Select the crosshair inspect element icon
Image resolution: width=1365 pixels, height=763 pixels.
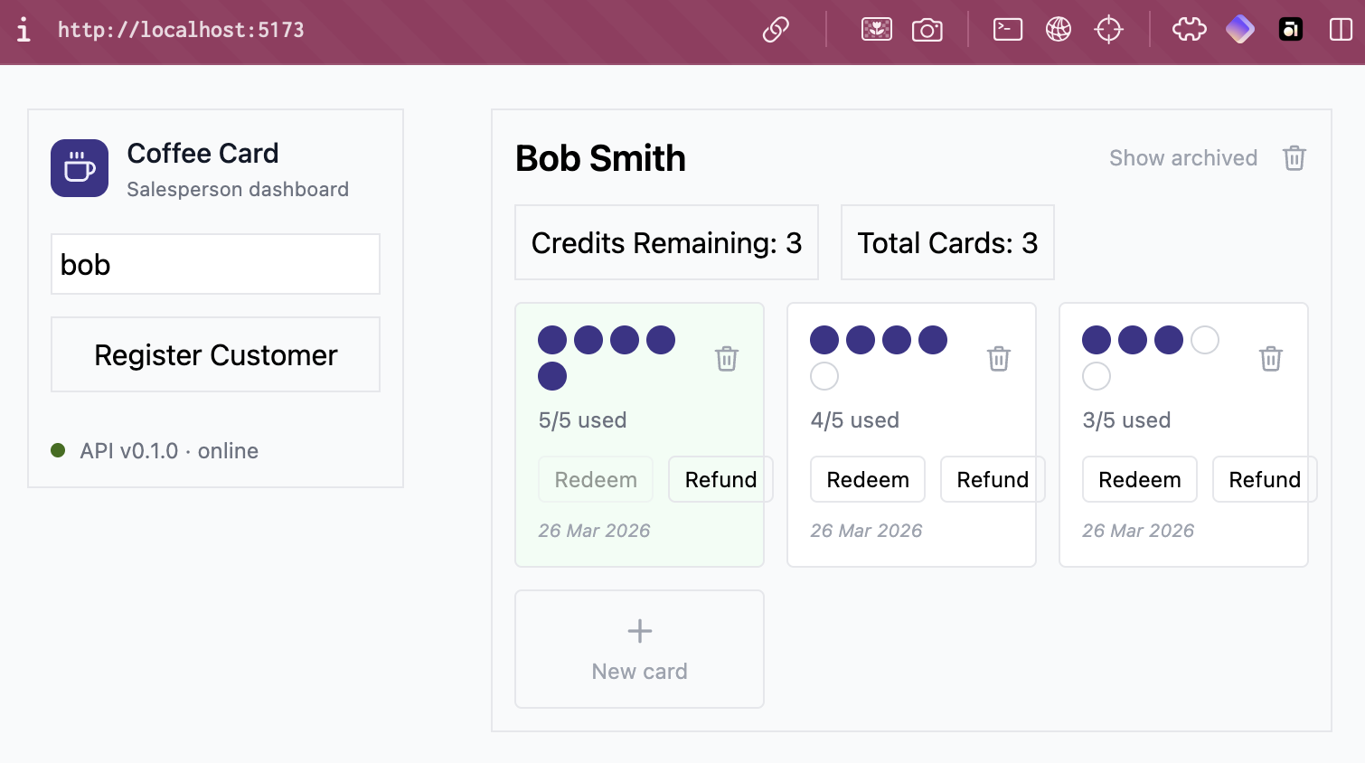coord(1108,30)
